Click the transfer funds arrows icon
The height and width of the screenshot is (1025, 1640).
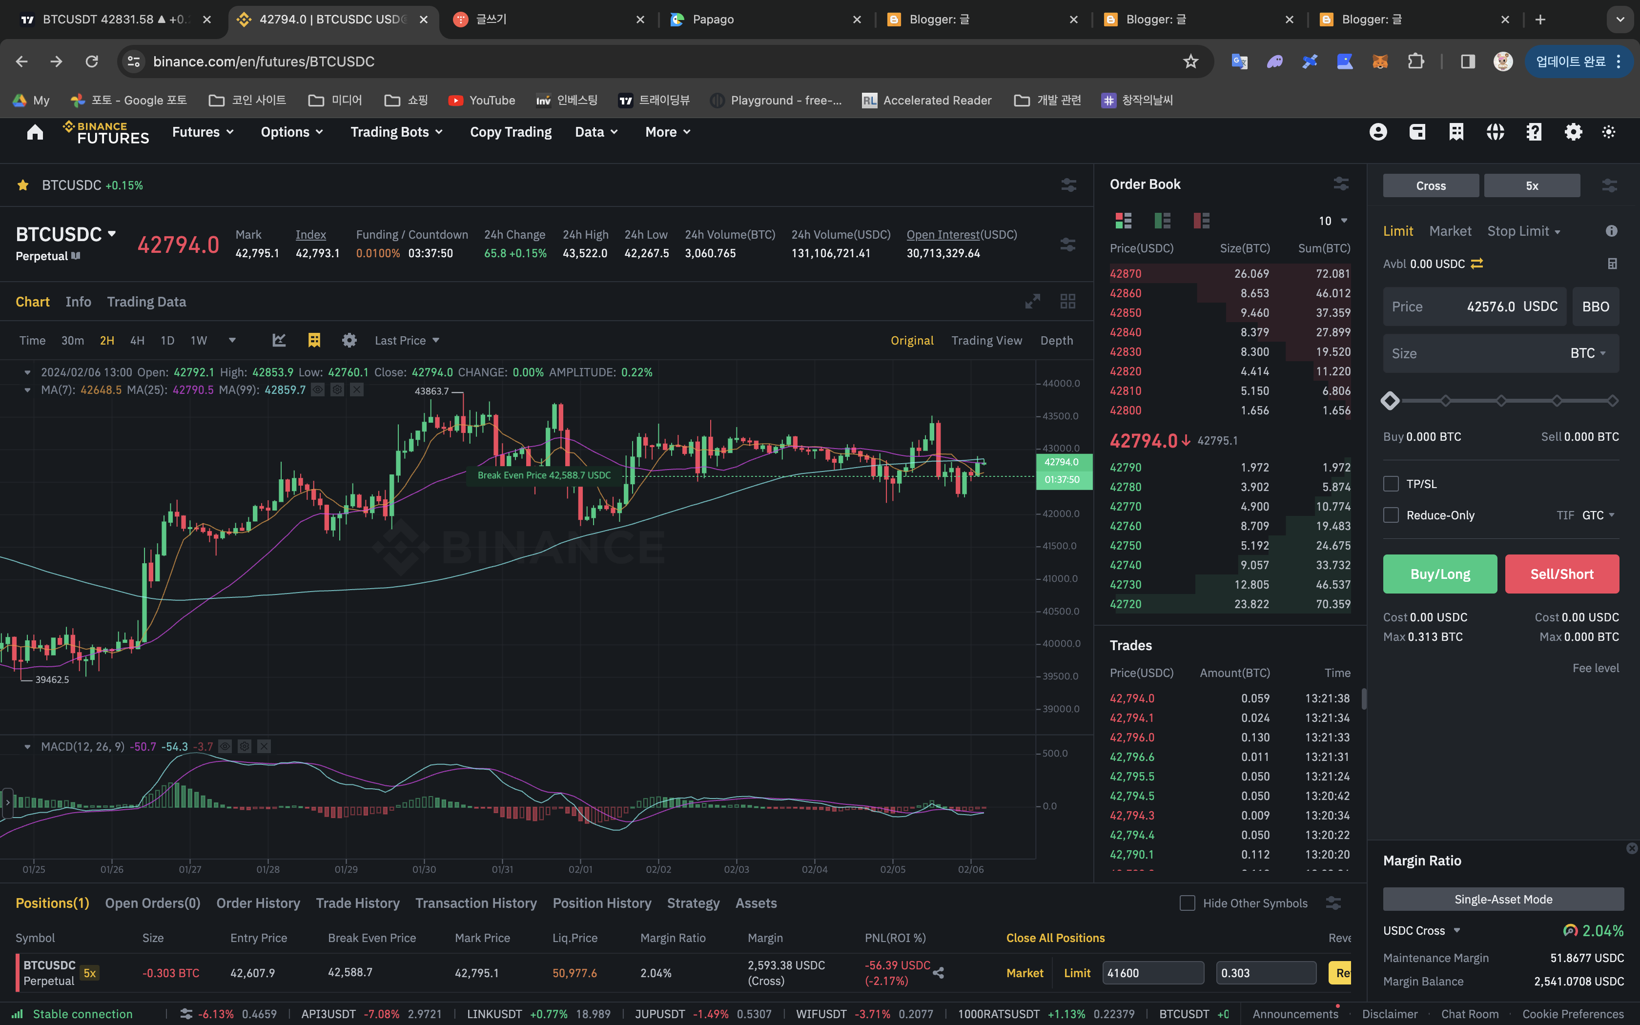pyautogui.click(x=1477, y=264)
